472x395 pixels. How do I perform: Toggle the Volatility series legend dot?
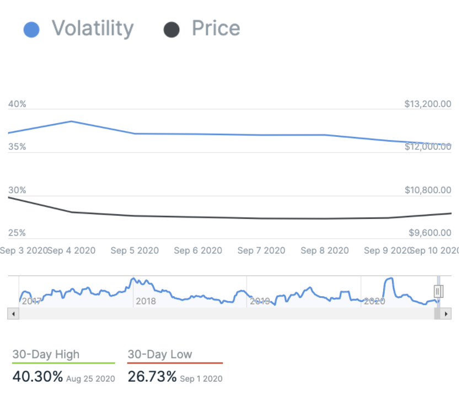click(32, 29)
